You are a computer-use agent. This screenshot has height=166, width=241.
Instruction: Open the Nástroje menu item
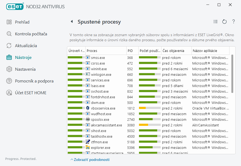coord(23,58)
